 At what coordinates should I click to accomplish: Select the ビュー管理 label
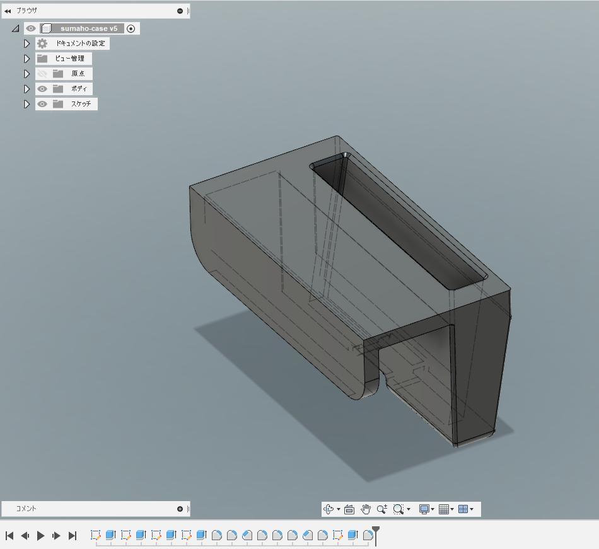69,59
